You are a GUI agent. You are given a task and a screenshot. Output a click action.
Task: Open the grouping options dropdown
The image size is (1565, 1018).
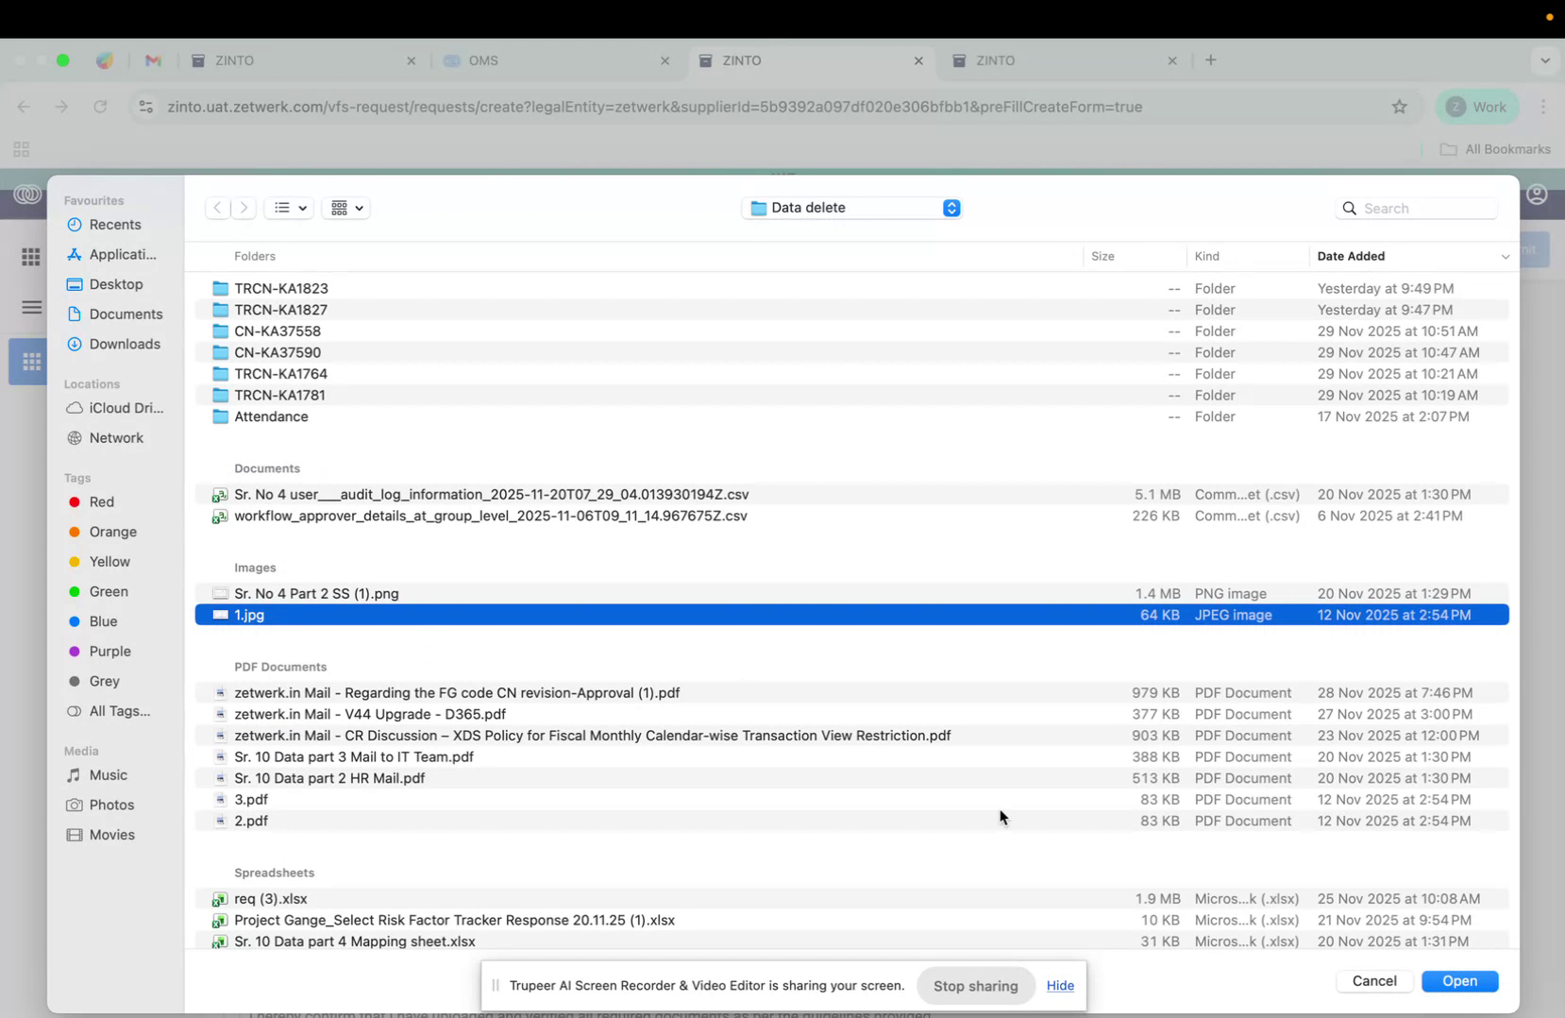[x=345, y=207]
